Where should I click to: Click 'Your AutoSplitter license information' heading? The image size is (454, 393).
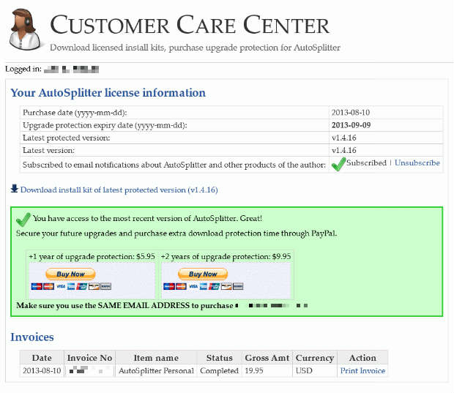point(108,93)
